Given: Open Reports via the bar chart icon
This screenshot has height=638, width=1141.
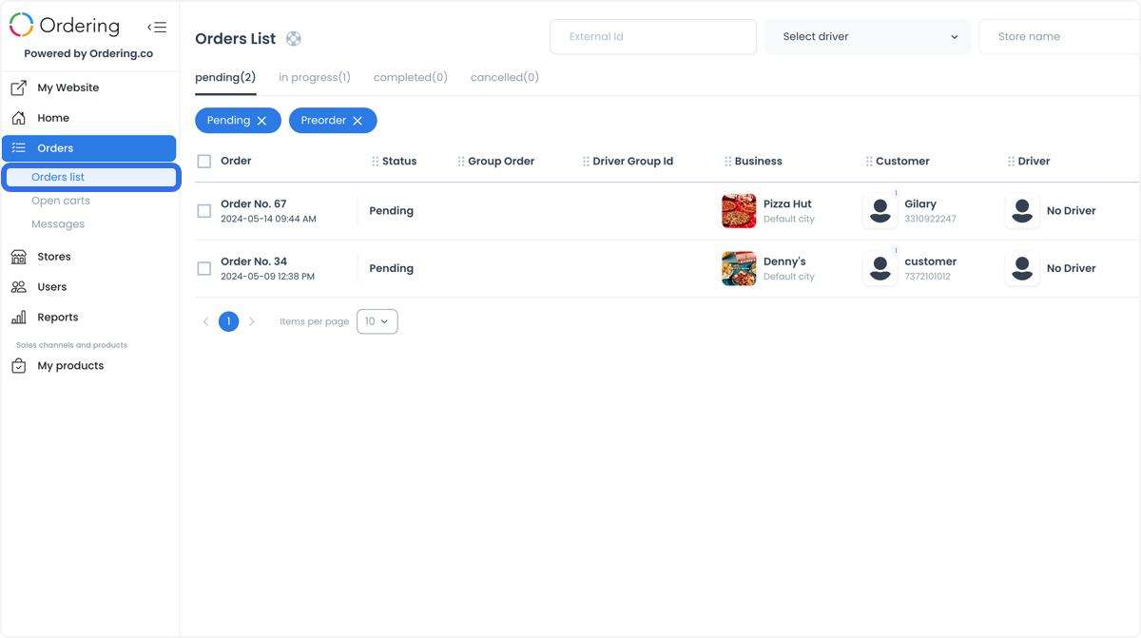Looking at the screenshot, I should click(18, 318).
